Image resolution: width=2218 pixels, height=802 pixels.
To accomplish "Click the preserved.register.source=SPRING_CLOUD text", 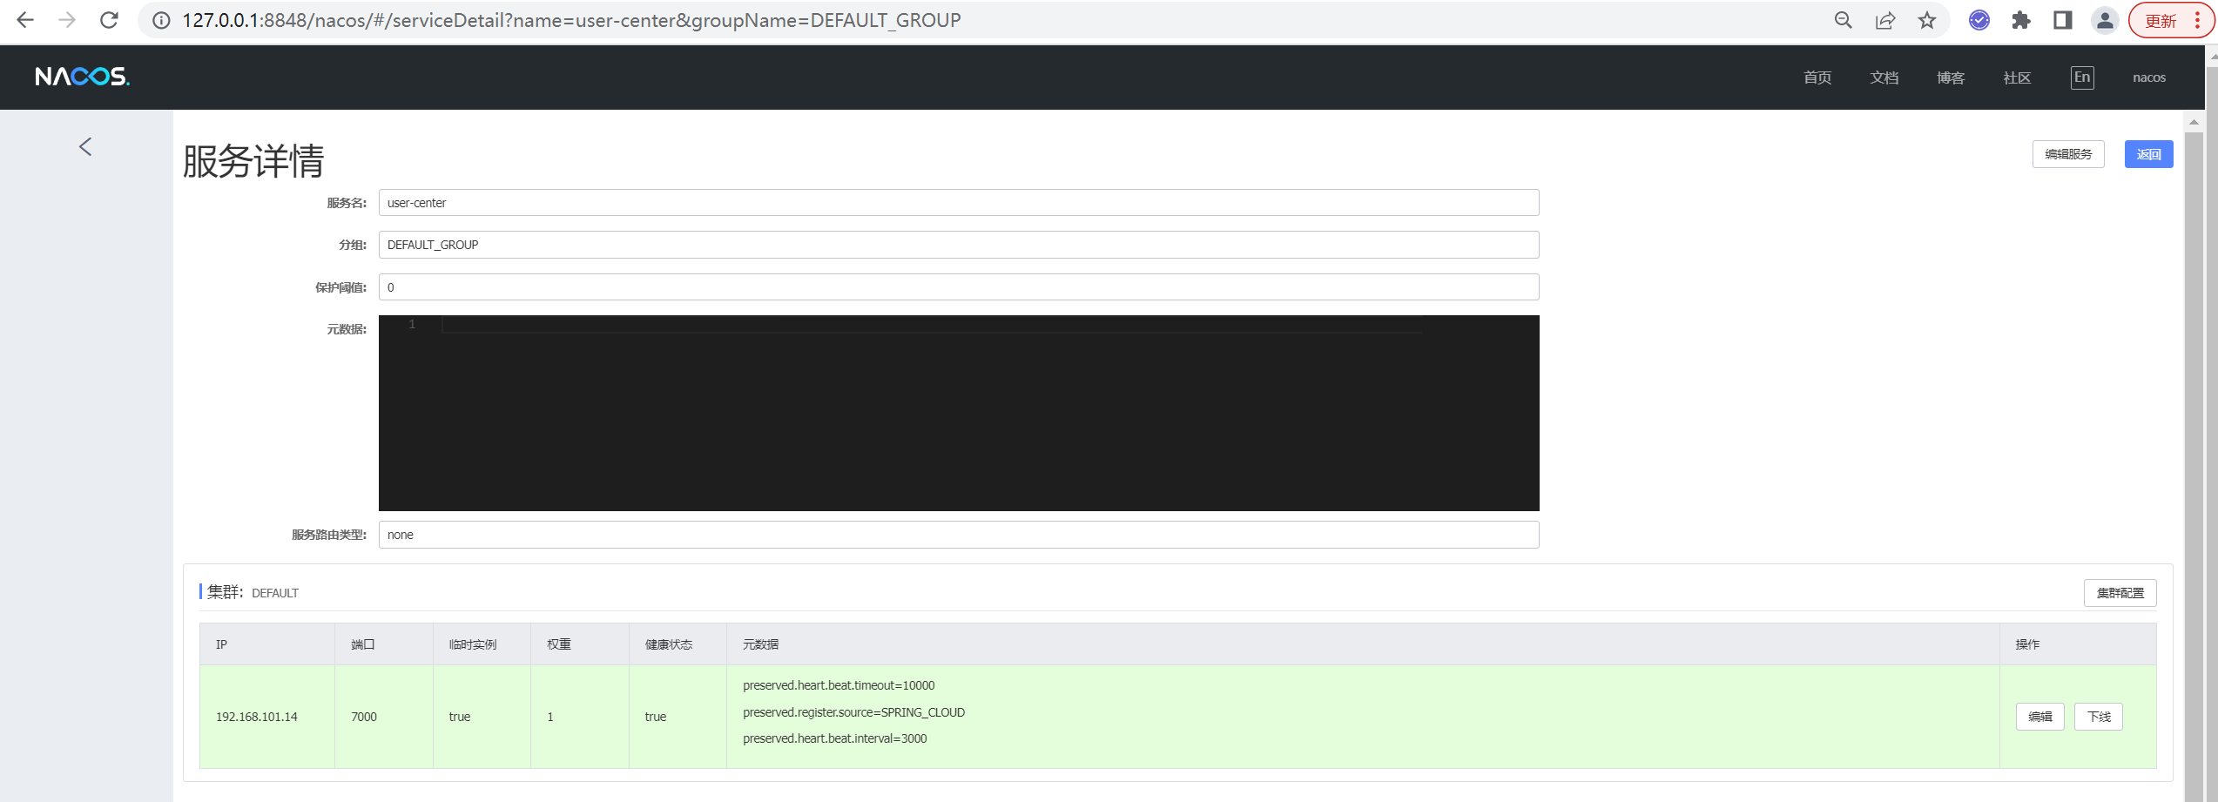I will (x=853, y=712).
